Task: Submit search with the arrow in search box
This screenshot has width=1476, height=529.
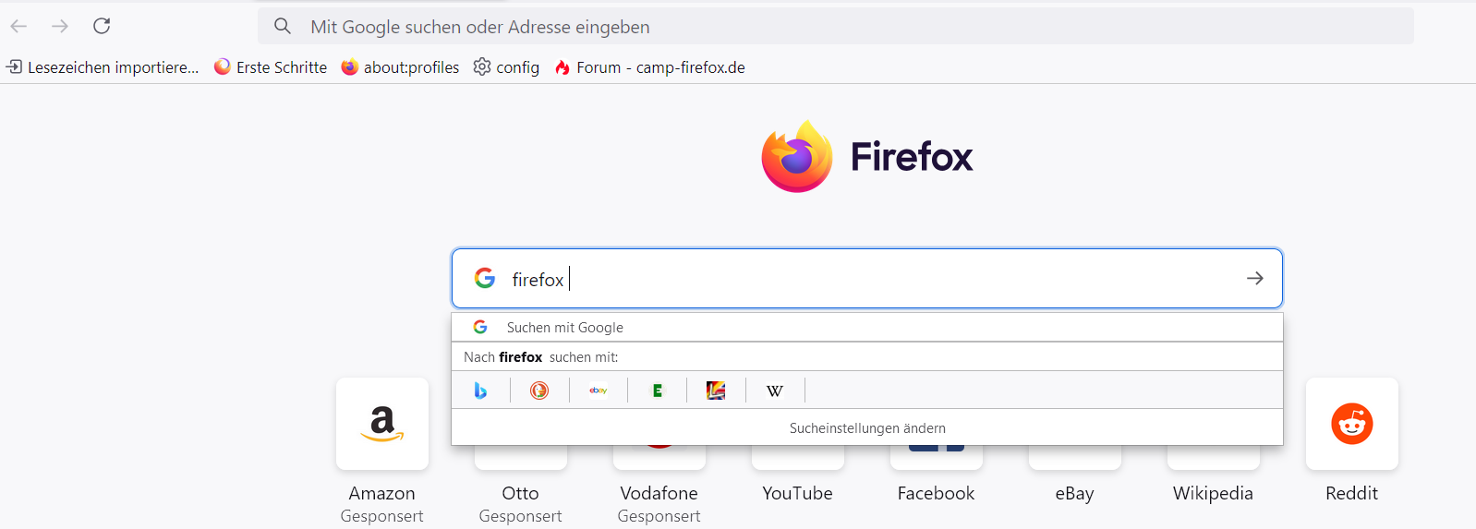Action: tap(1254, 278)
